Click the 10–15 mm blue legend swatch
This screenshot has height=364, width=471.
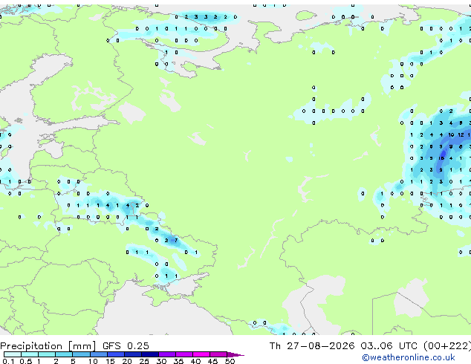tap(99, 354)
